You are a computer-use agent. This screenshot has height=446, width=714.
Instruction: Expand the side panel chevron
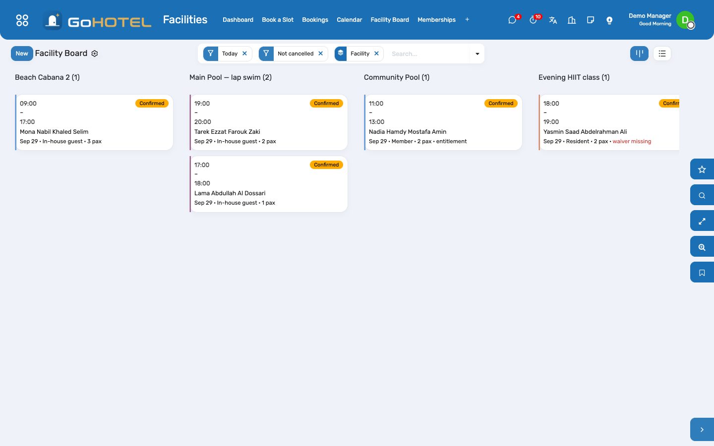702,430
